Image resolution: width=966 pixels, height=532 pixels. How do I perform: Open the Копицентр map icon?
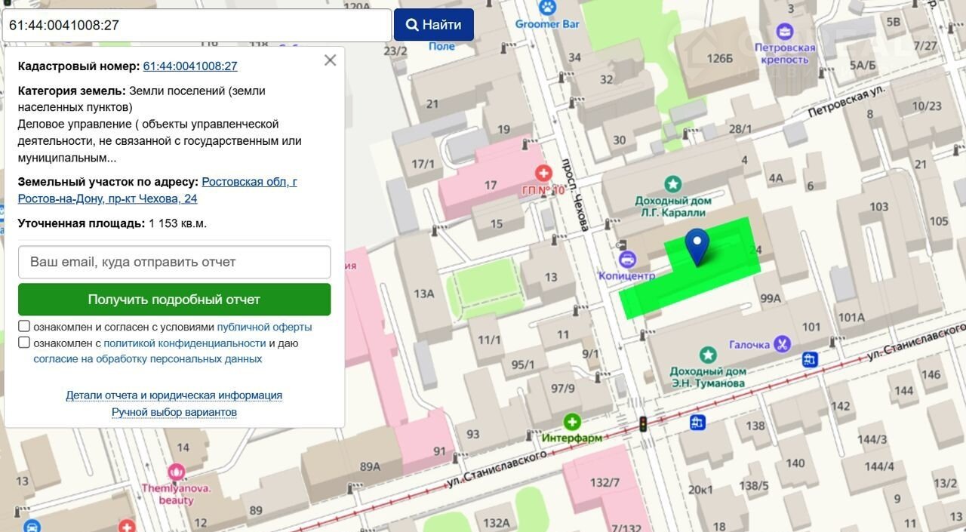pyautogui.click(x=626, y=260)
